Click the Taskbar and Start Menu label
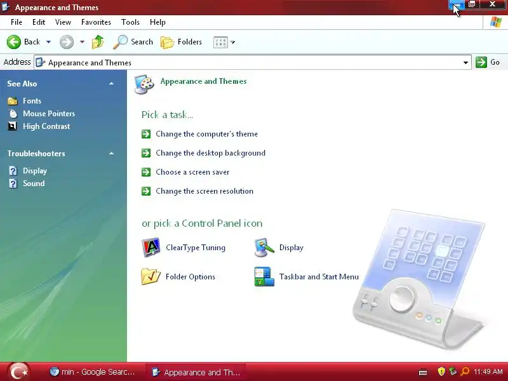 [319, 277]
